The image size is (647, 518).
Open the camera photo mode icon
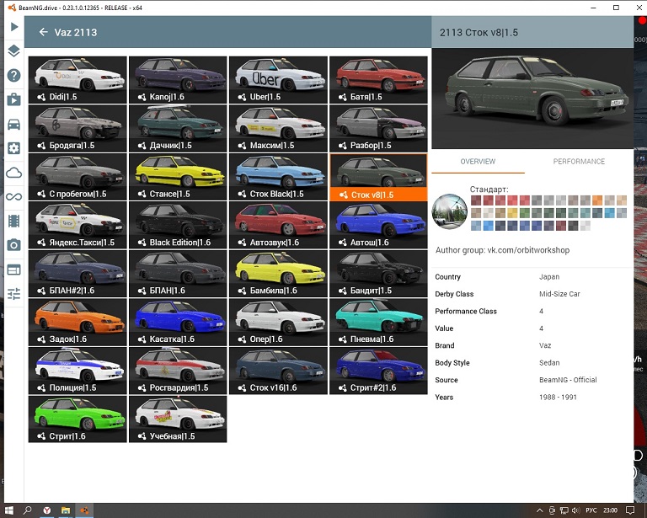click(x=13, y=245)
